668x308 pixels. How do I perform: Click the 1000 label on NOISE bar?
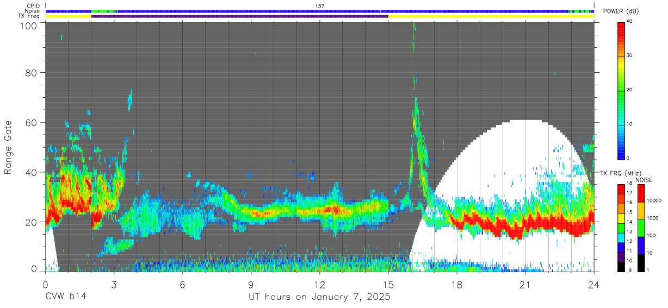pyautogui.click(x=652, y=218)
